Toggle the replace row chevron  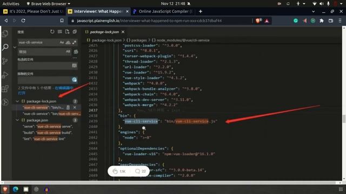[15, 47]
